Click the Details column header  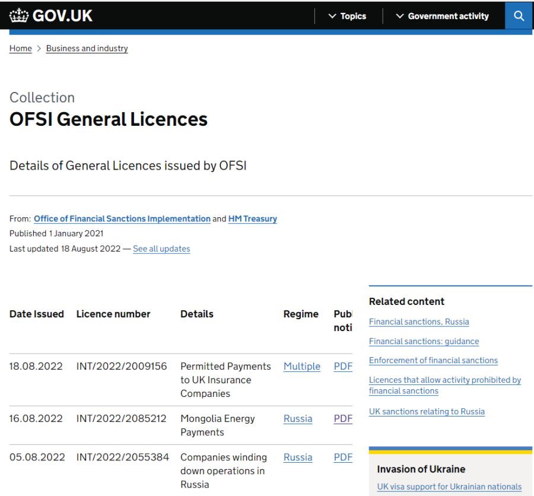pyautogui.click(x=197, y=314)
